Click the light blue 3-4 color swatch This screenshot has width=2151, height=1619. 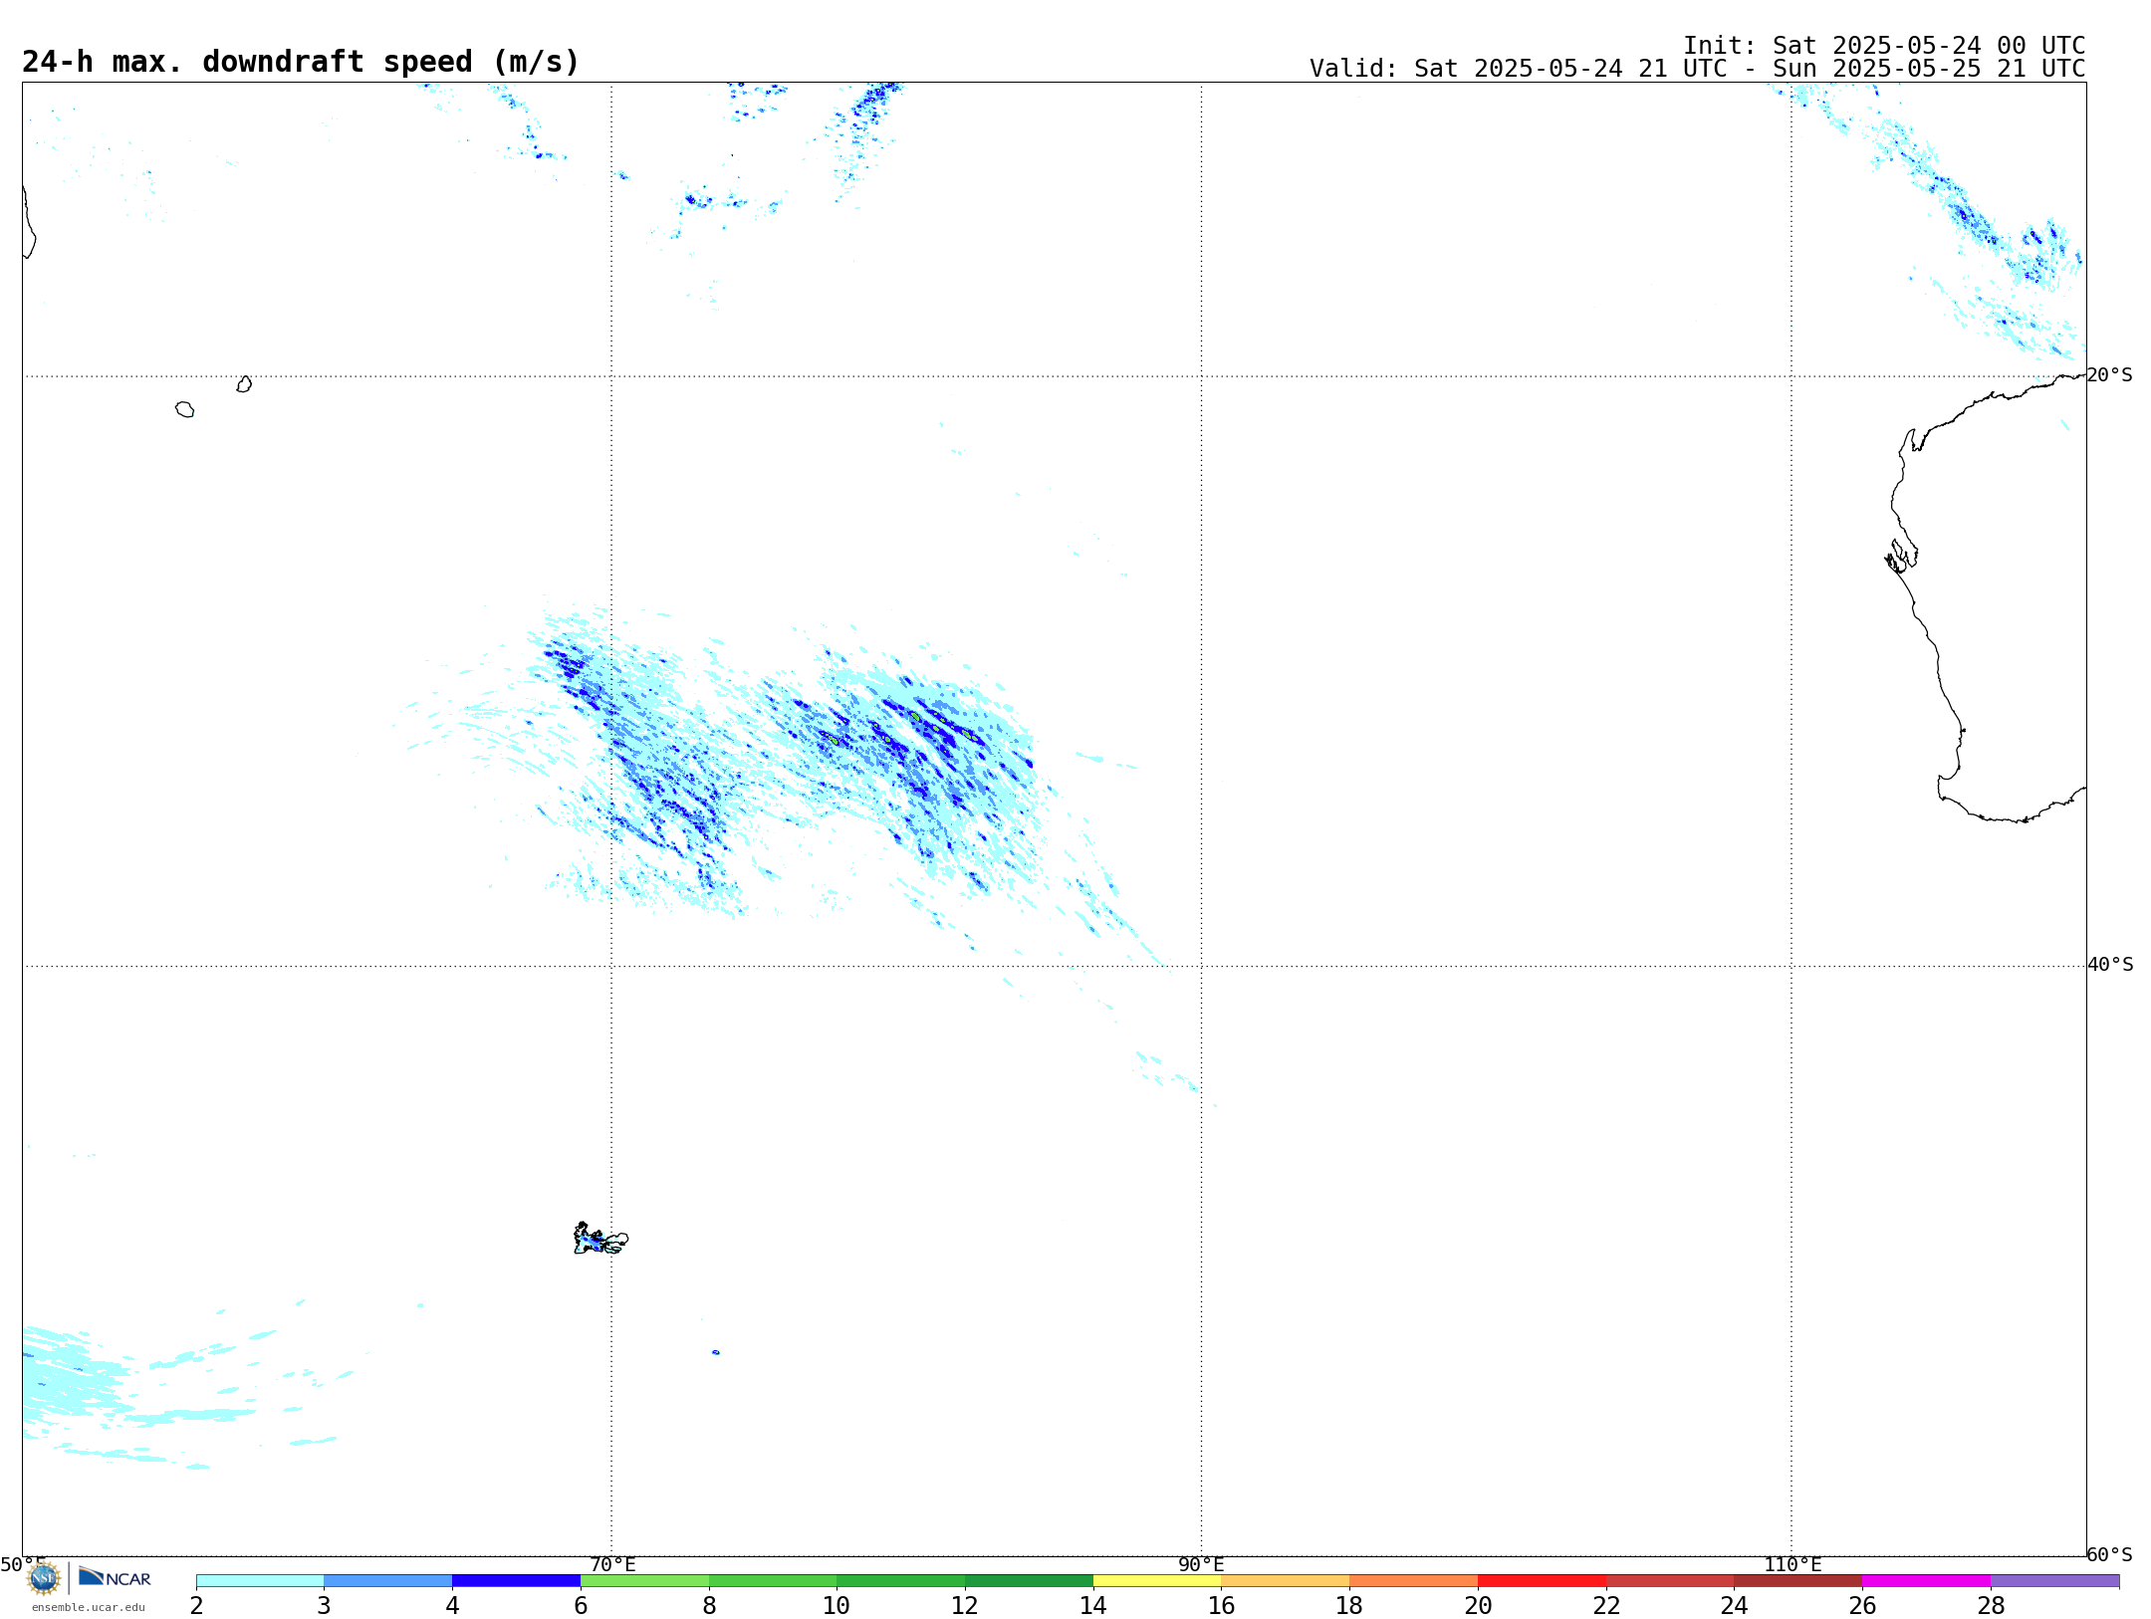(388, 1581)
